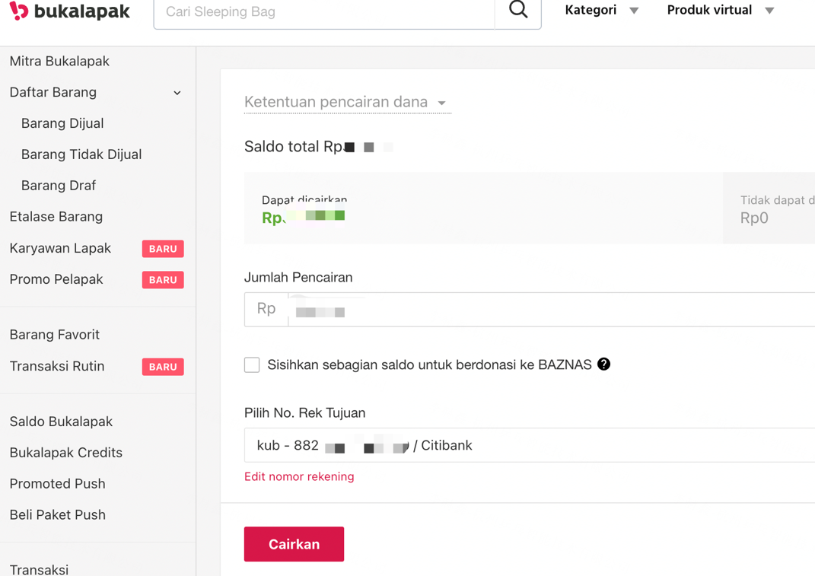The height and width of the screenshot is (576, 815).
Task: Click the Bukalapak logo
Action: 69,11
